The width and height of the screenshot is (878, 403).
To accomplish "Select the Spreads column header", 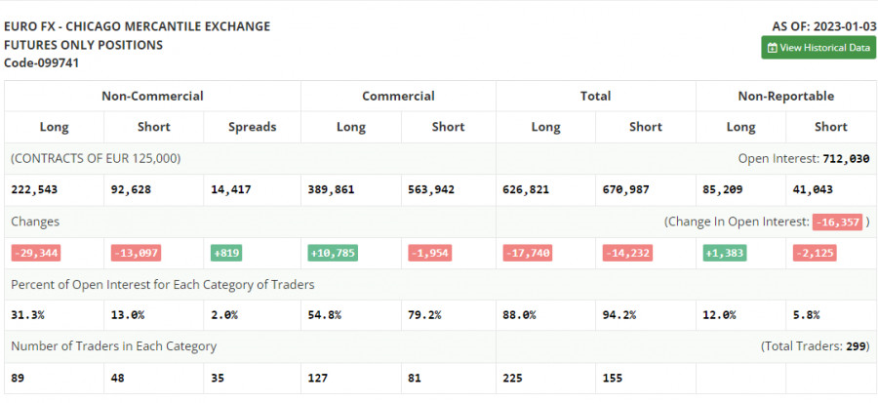I will pyautogui.click(x=252, y=127).
